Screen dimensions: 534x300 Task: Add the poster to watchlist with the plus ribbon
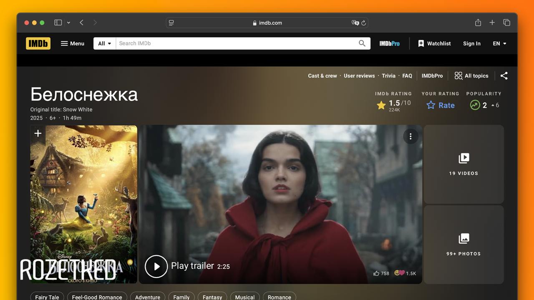(38, 133)
